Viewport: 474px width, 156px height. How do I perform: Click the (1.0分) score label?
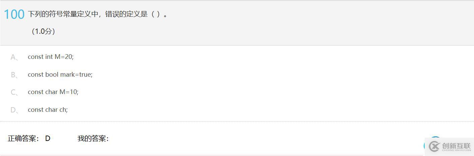click(43, 31)
